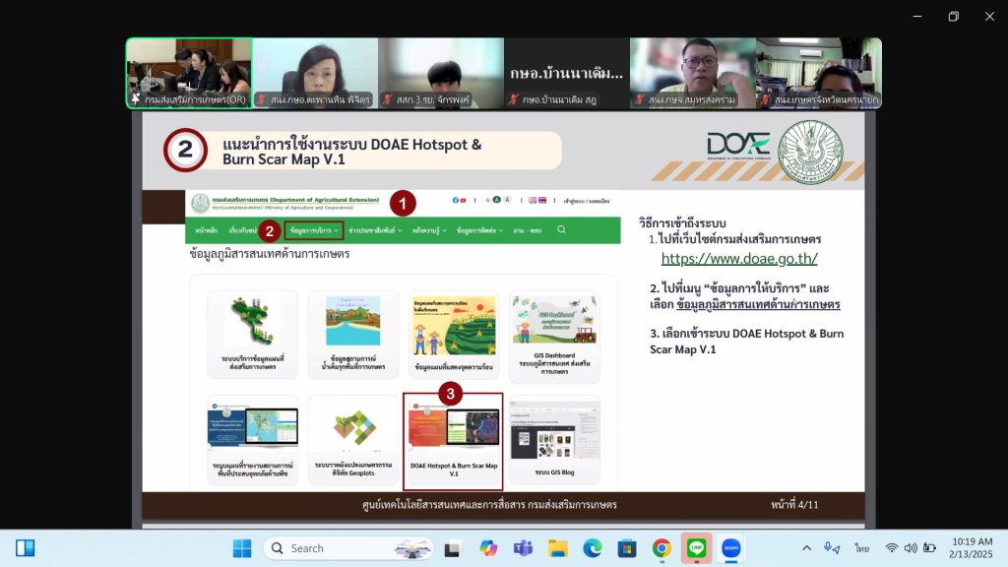Select the กษอ.บ้านนาเดิม สฎ participant tile
Image resolution: width=1008 pixels, height=567 pixels.
click(x=567, y=73)
